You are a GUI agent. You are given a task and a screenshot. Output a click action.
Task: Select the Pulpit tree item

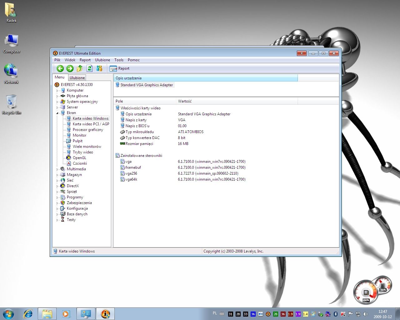(77, 141)
